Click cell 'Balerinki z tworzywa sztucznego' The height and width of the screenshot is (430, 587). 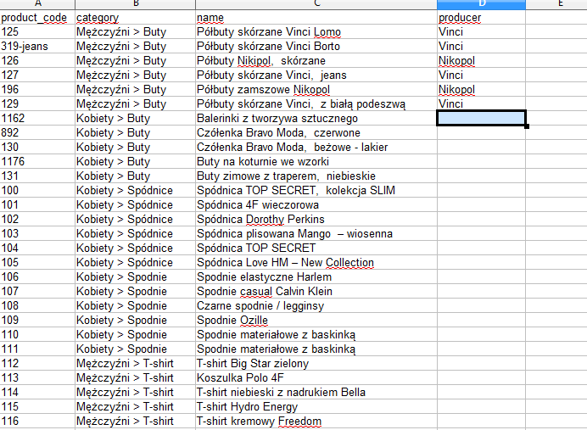tap(316, 118)
